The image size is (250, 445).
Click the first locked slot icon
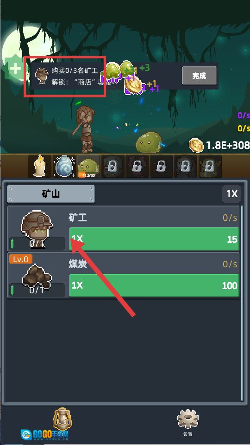pos(112,166)
